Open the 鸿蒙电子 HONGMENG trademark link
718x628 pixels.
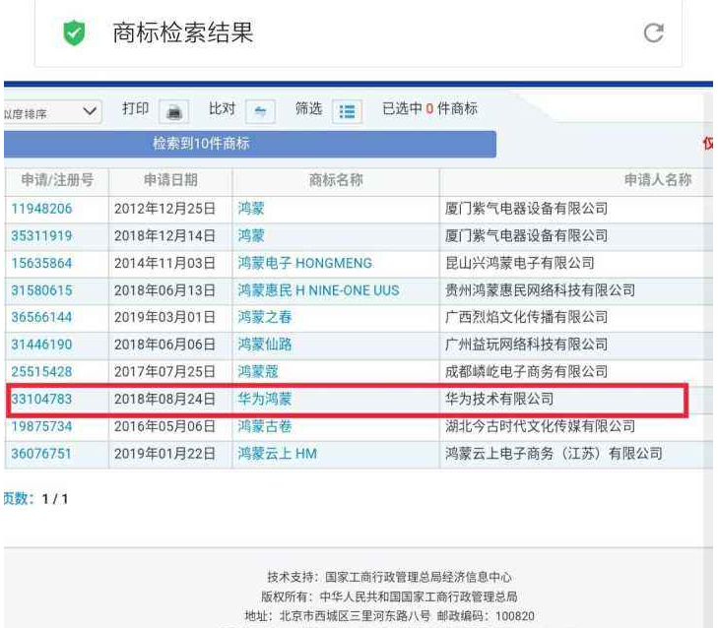click(305, 263)
